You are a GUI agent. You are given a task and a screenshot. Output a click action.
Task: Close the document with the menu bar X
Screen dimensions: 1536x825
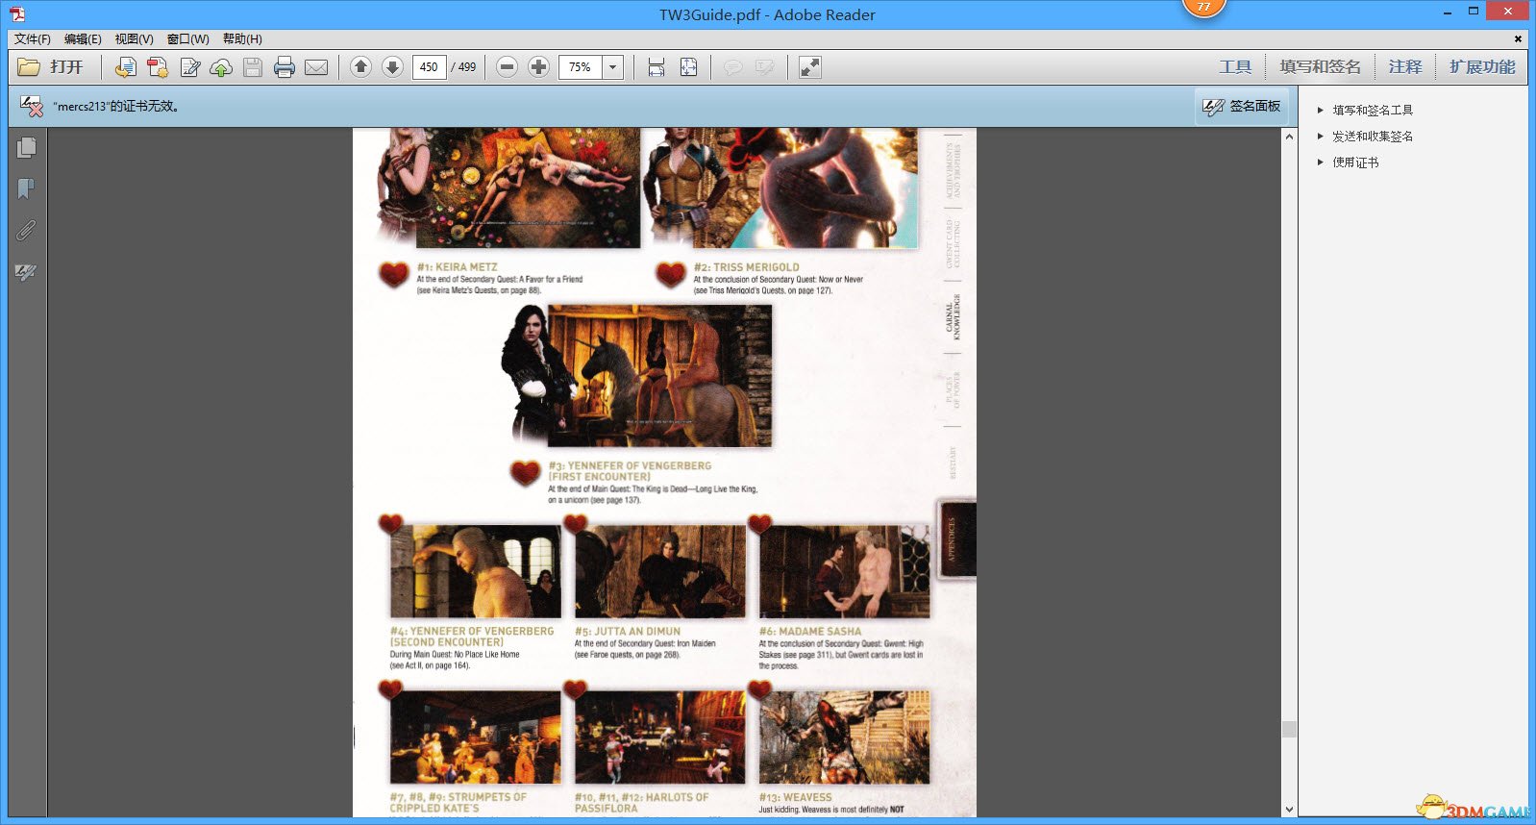[1518, 39]
